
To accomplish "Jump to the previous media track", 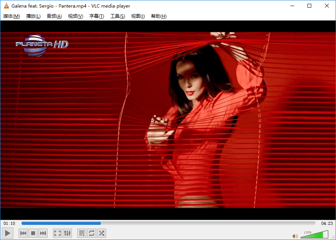I will pyautogui.click(x=23, y=233).
